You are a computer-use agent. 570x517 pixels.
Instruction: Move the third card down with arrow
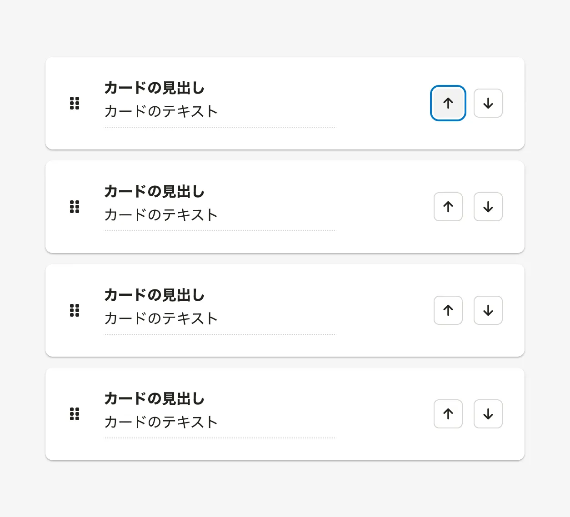coord(488,310)
